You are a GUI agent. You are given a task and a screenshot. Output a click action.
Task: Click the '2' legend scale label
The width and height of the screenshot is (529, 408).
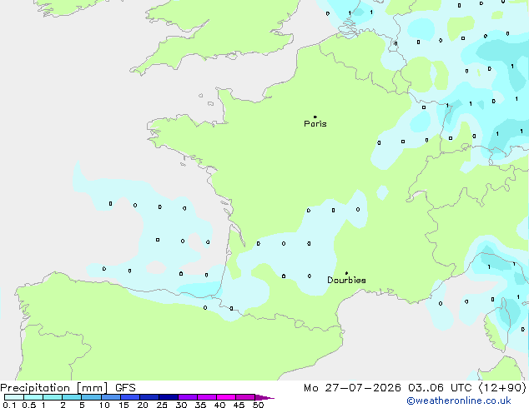tap(63, 405)
